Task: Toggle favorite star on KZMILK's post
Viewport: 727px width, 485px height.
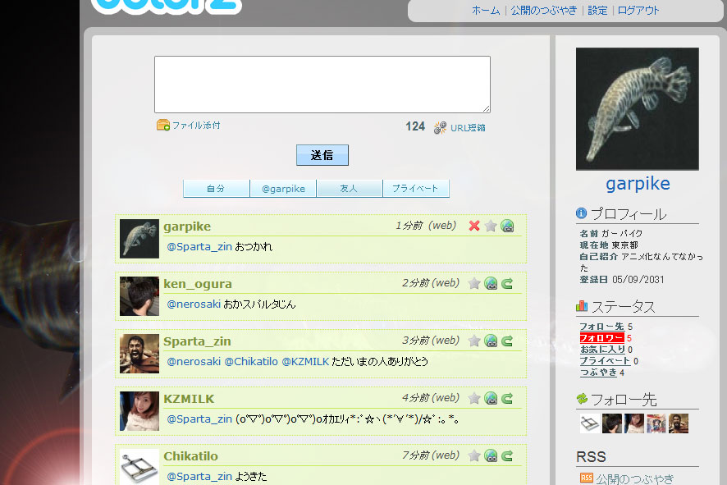Action: tap(474, 399)
